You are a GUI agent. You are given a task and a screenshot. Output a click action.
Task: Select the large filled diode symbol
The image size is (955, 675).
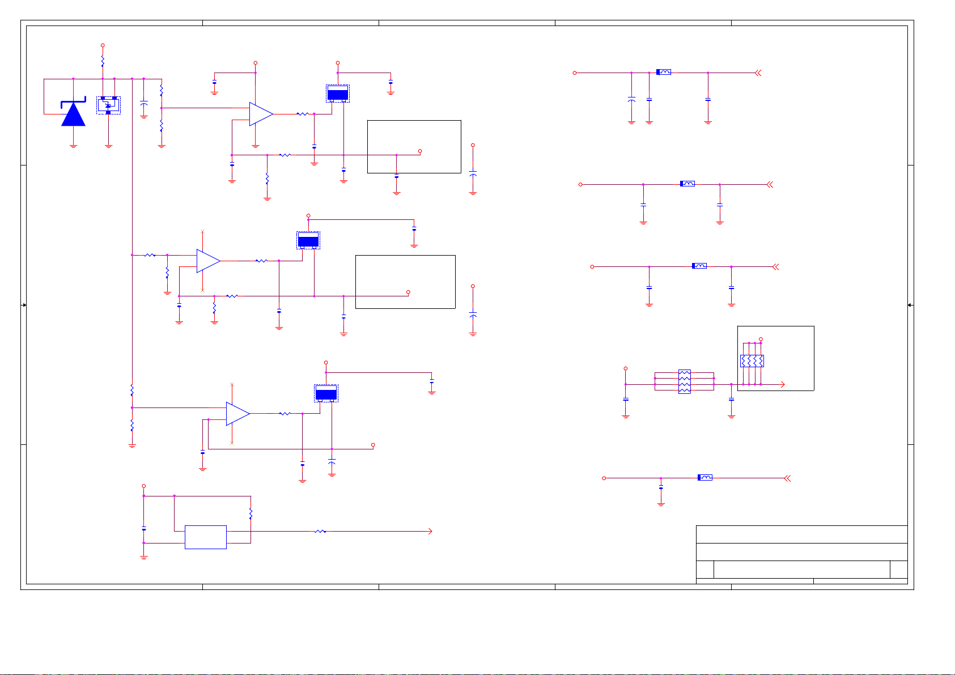click(x=73, y=113)
